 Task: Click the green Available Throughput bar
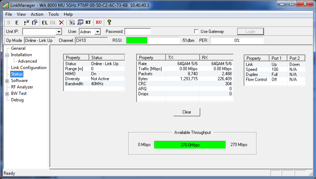pyautogui.click(x=190, y=145)
